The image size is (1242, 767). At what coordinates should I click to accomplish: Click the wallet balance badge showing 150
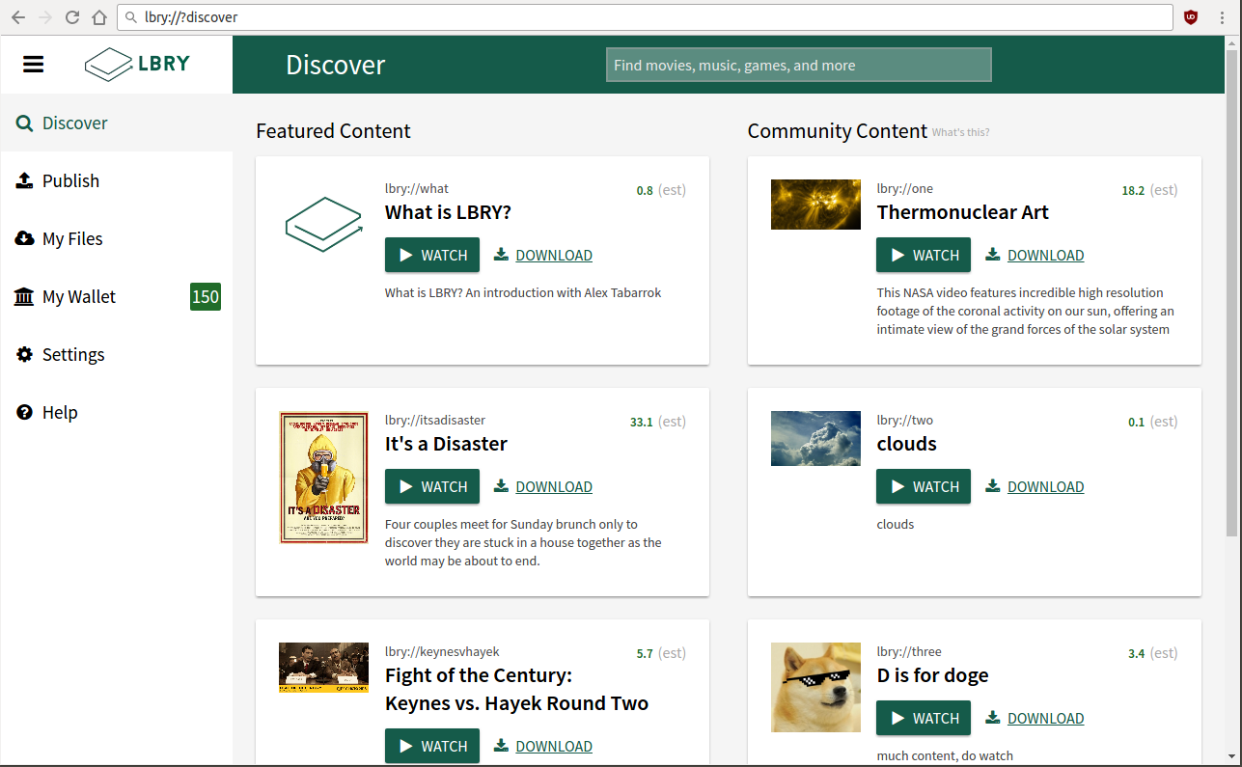pos(205,297)
